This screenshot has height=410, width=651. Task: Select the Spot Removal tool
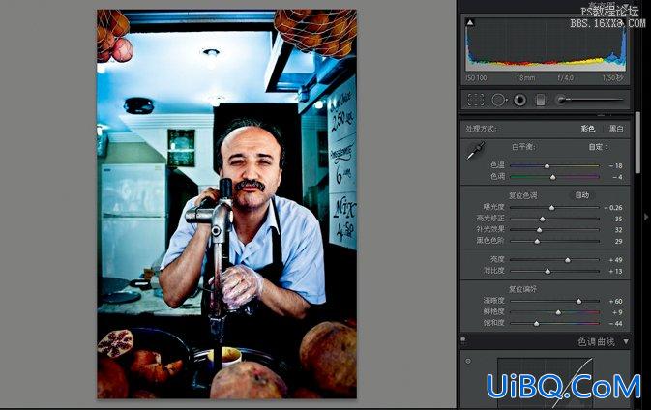coord(498,100)
